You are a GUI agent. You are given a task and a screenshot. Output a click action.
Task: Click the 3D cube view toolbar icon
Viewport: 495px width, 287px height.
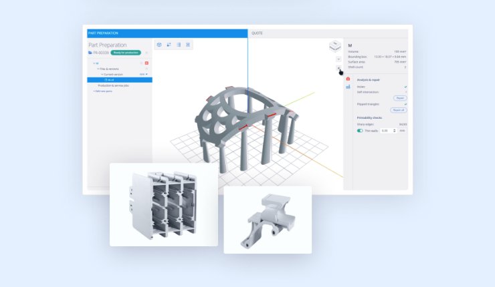coord(159,45)
